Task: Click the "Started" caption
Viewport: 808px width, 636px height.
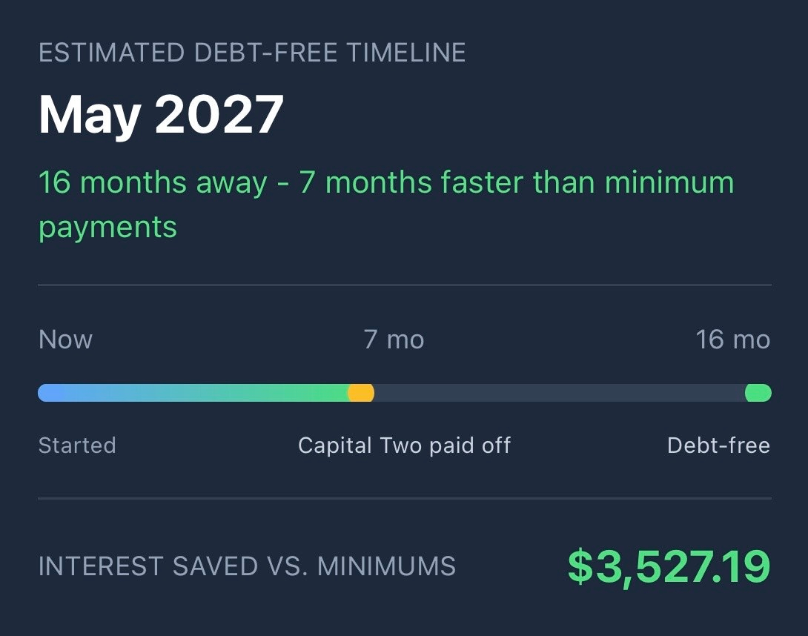Action: (77, 445)
